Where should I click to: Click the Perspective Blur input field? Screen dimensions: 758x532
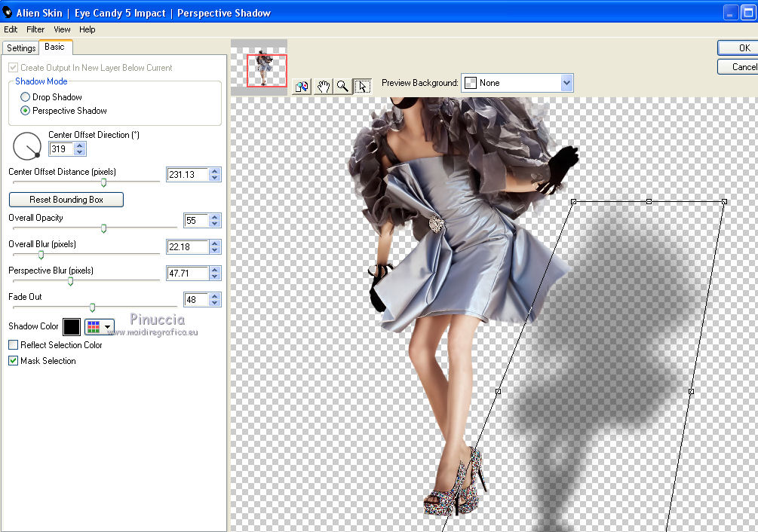[x=188, y=274]
